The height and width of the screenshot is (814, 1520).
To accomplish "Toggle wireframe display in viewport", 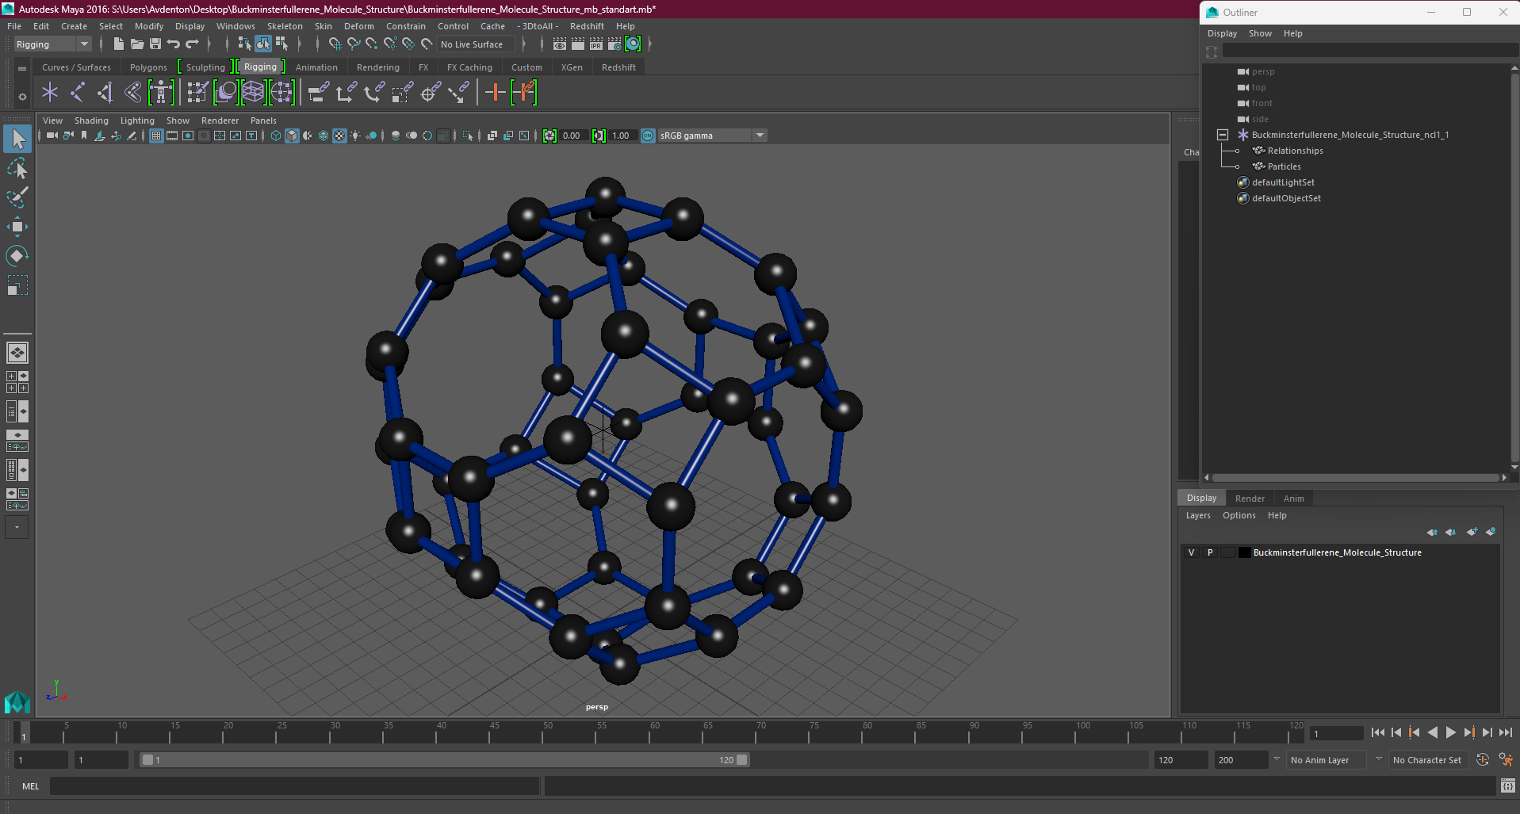I will point(275,136).
